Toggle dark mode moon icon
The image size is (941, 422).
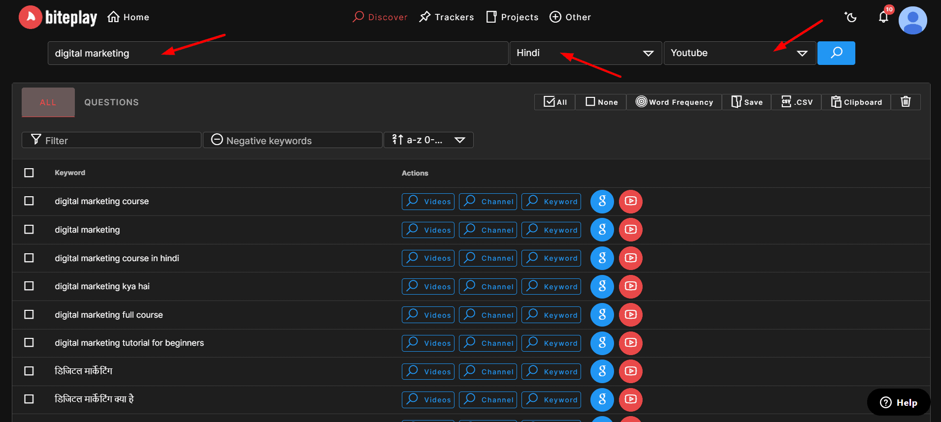click(x=850, y=17)
